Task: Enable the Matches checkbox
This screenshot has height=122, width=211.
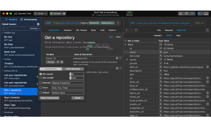Action: click(41, 83)
